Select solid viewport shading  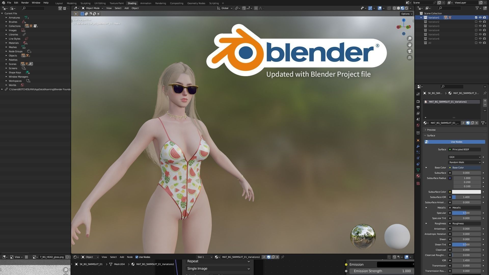pos(398,8)
